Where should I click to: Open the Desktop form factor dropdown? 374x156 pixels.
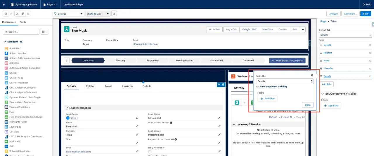tap(69, 14)
